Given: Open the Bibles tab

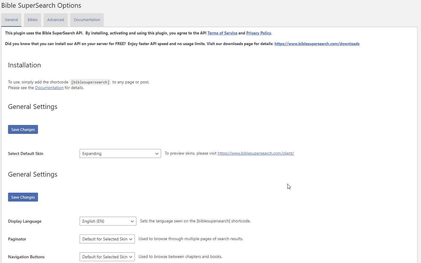Looking at the screenshot, I should (33, 20).
